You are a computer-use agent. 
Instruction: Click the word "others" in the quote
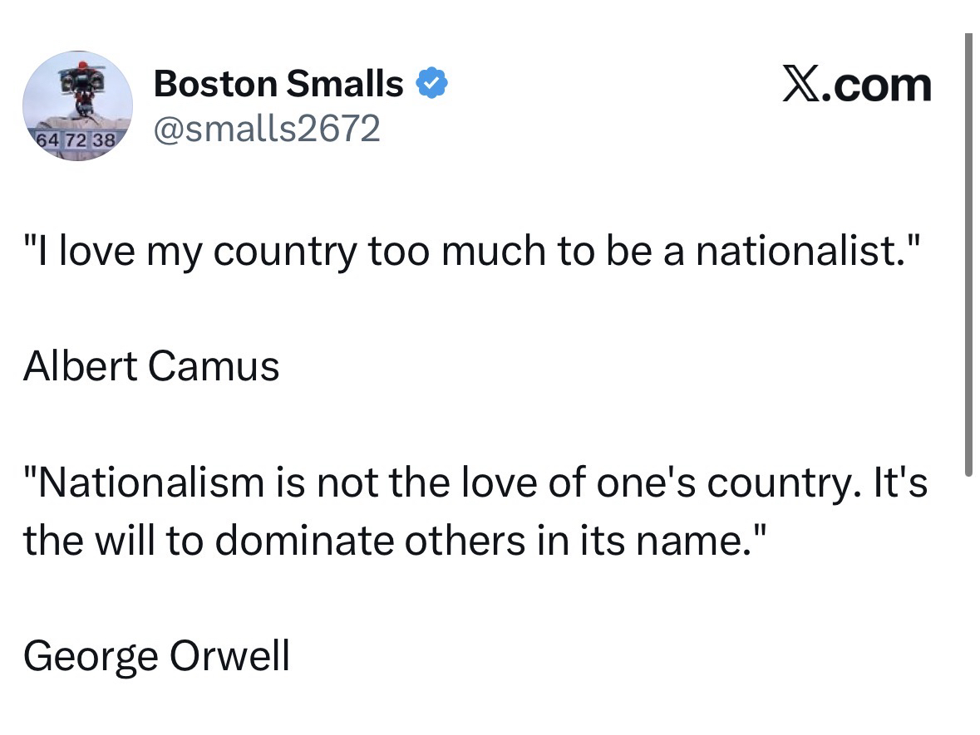(x=460, y=540)
